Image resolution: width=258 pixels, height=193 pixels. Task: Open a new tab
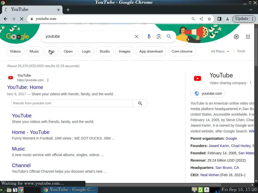tap(68, 10)
